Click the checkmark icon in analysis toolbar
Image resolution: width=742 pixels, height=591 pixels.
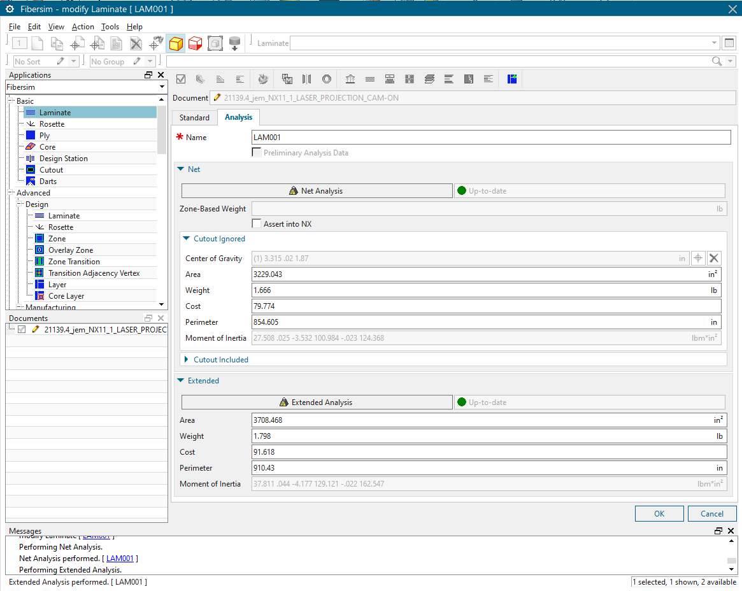(181, 79)
